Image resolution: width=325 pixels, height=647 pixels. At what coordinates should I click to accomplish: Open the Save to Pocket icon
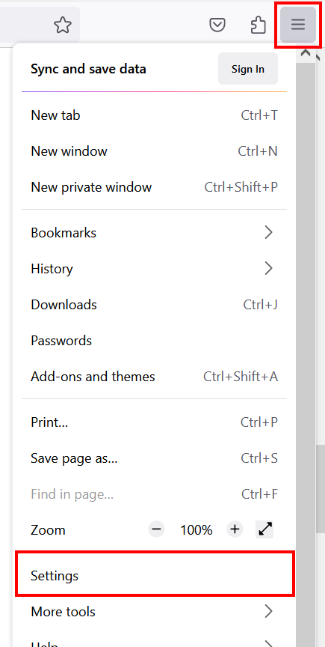217,25
